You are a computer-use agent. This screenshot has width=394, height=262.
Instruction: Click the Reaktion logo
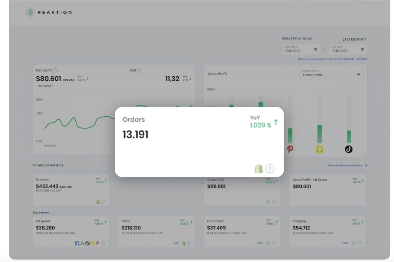(x=48, y=12)
